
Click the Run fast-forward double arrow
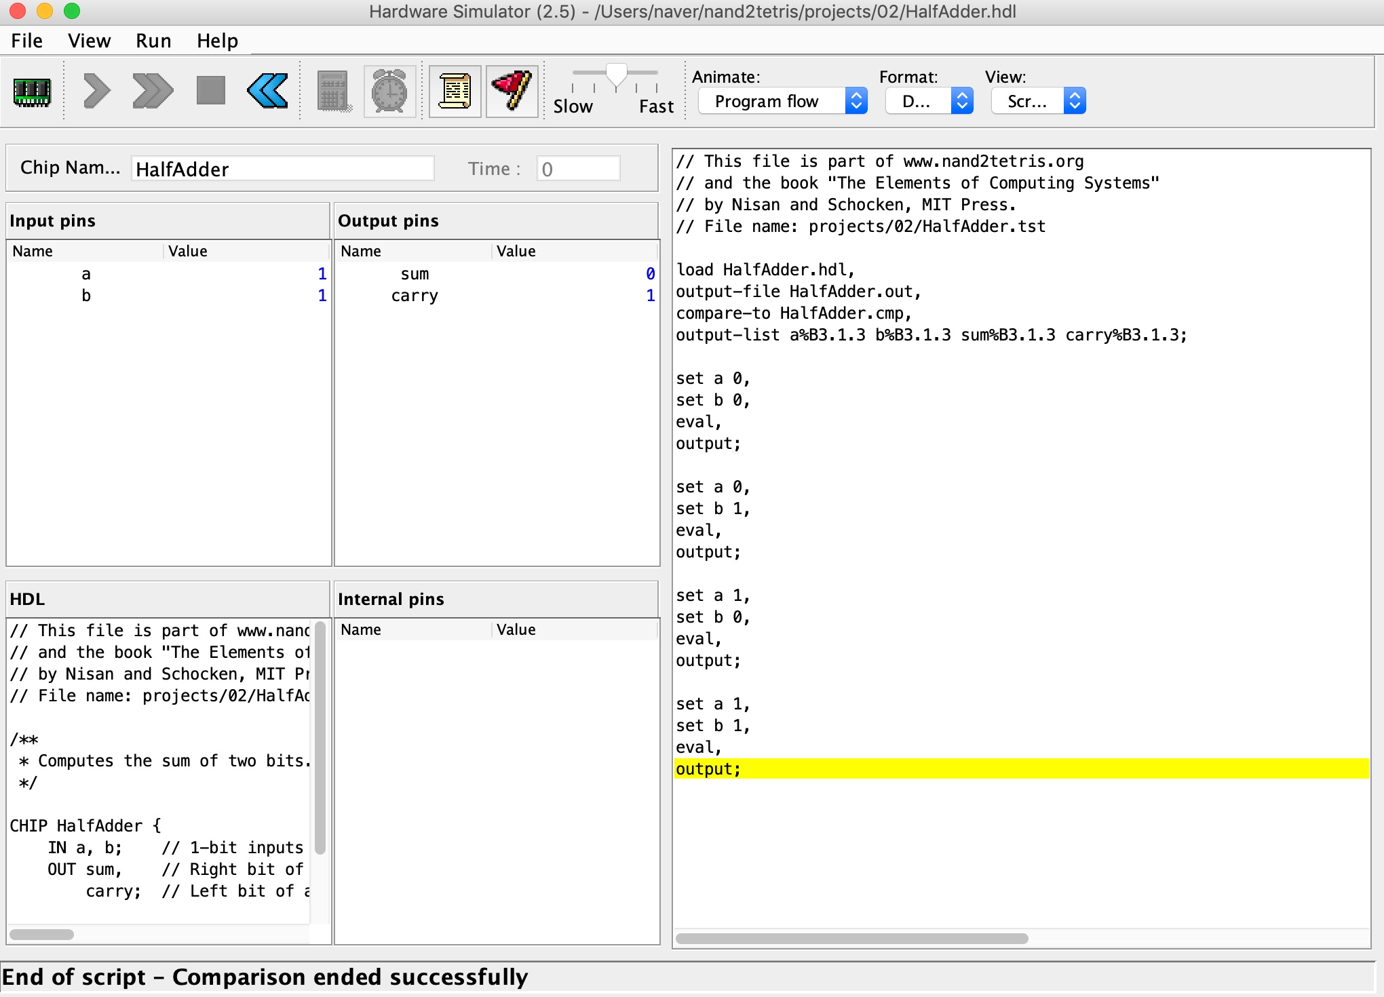pyautogui.click(x=153, y=91)
